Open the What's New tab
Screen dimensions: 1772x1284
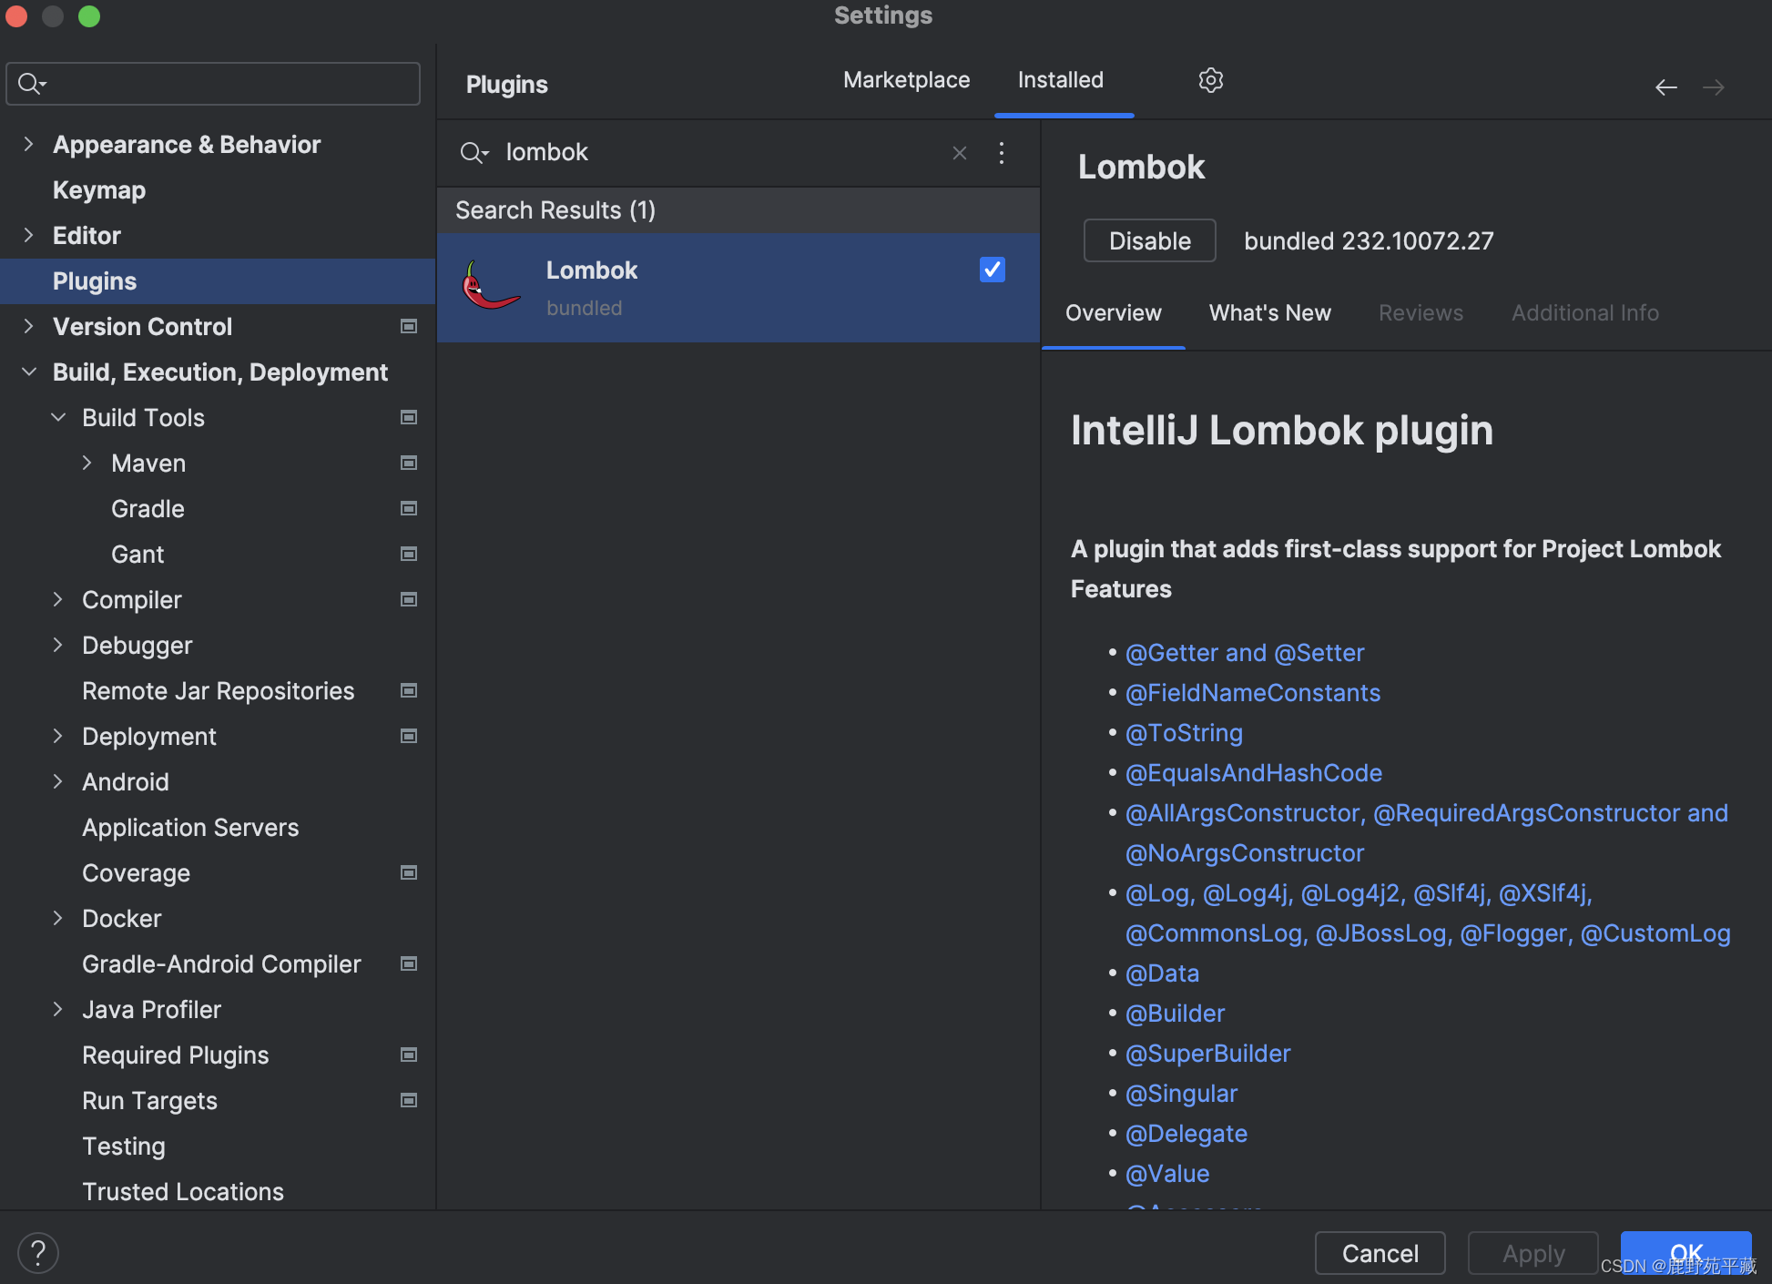[1269, 313]
